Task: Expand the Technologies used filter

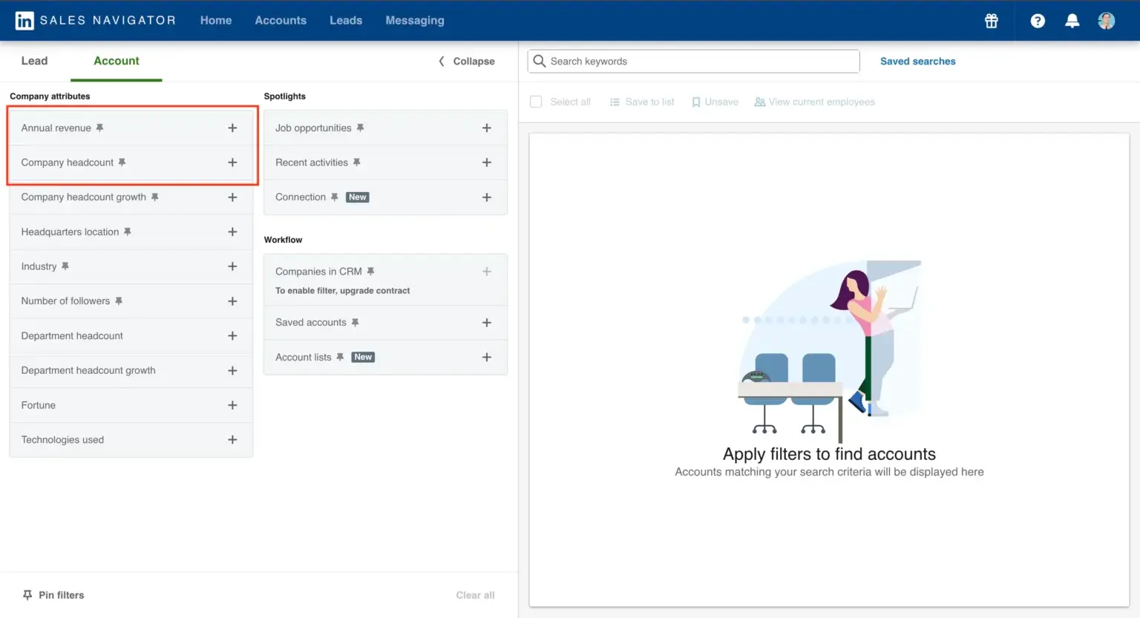Action: pos(232,440)
